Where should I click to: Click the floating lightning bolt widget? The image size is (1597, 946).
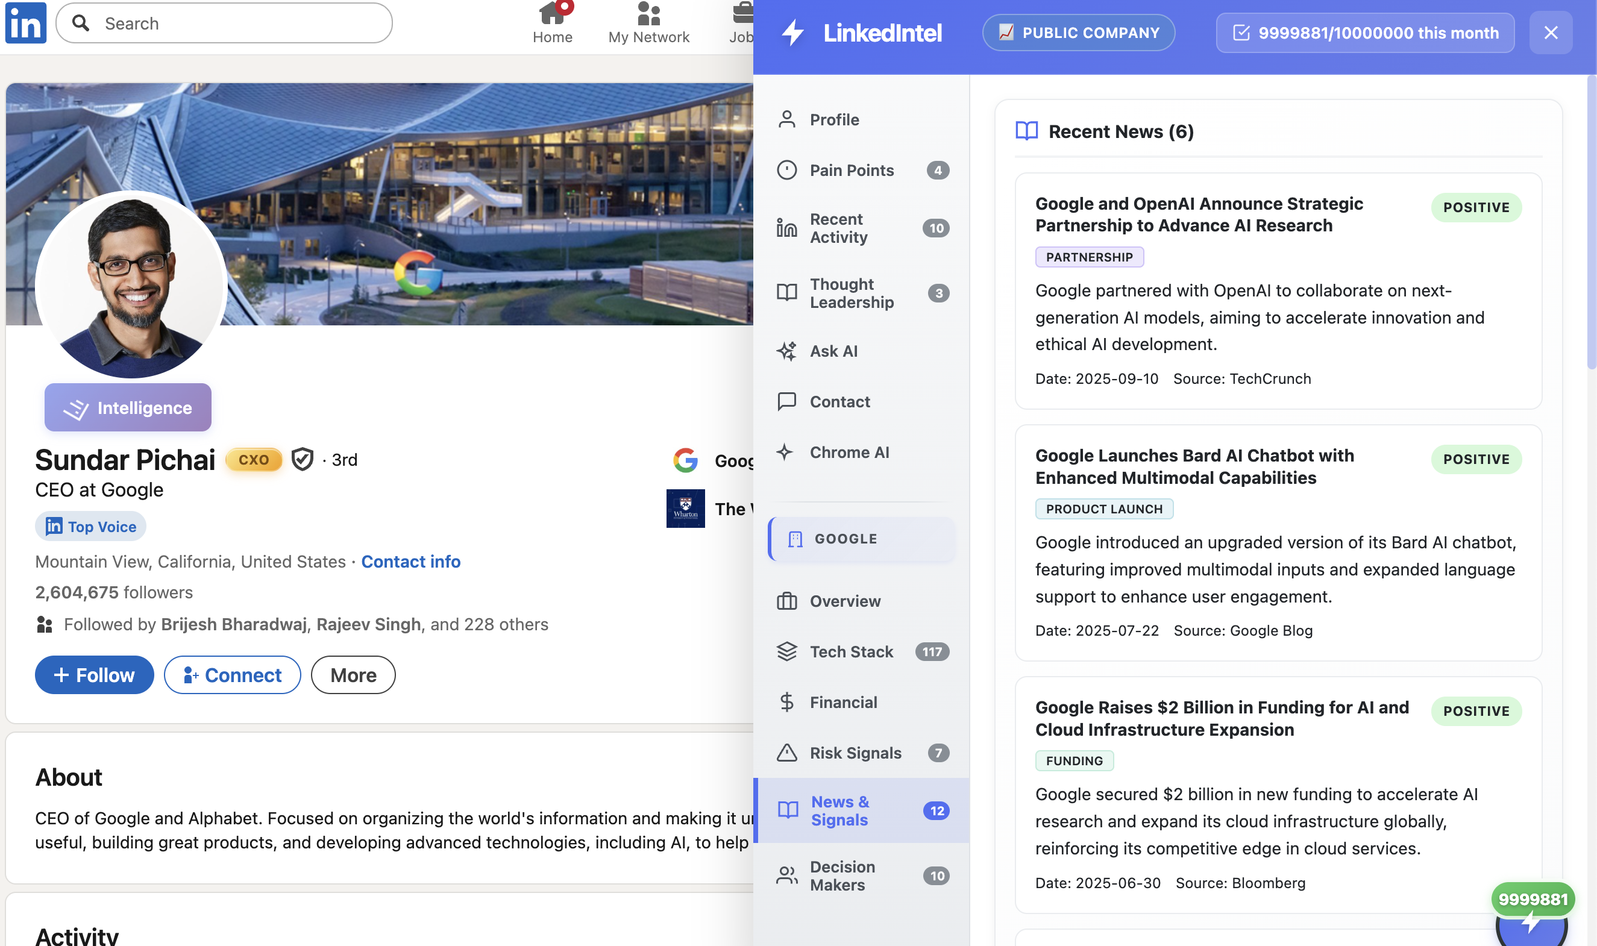tap(1531, 923)
